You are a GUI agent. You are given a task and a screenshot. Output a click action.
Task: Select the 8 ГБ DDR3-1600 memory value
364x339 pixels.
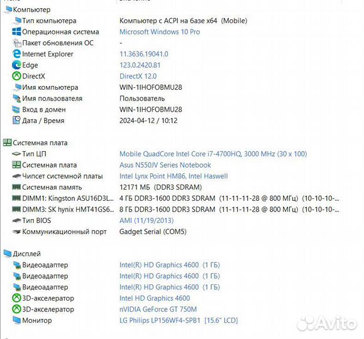[229, 210]
